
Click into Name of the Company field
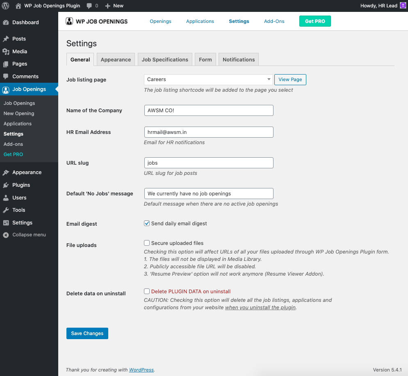click(x=209, y=111)
